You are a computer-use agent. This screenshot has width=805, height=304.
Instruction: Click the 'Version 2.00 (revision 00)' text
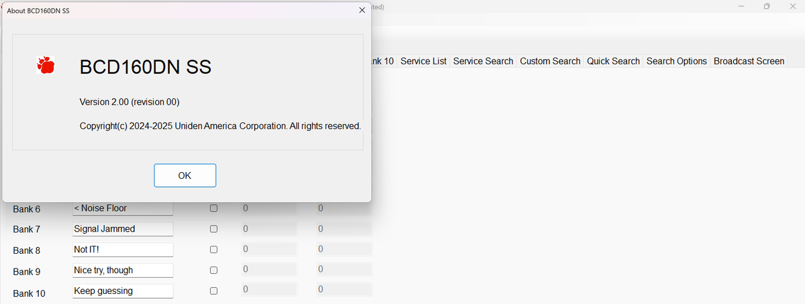[130, 102]
